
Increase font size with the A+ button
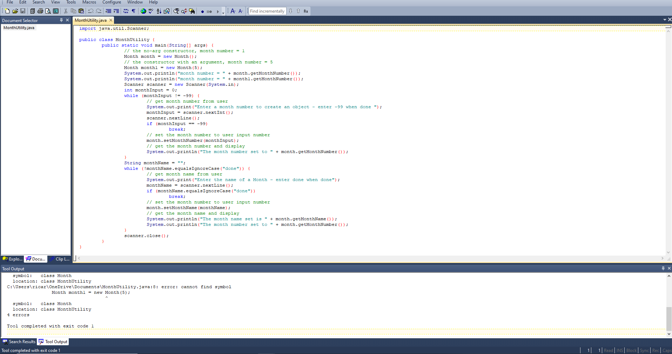pyautogui.click(x=233, y=11)
